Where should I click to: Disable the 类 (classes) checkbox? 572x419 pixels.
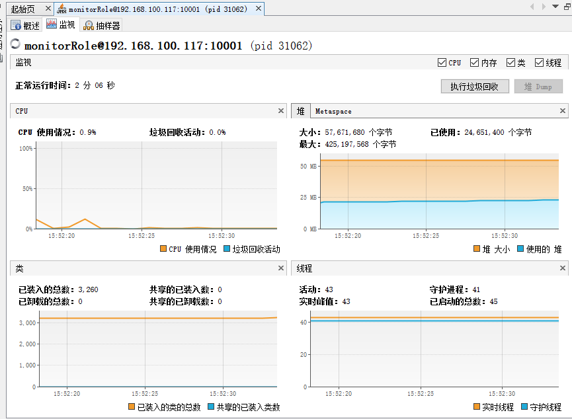click(511, 63)
